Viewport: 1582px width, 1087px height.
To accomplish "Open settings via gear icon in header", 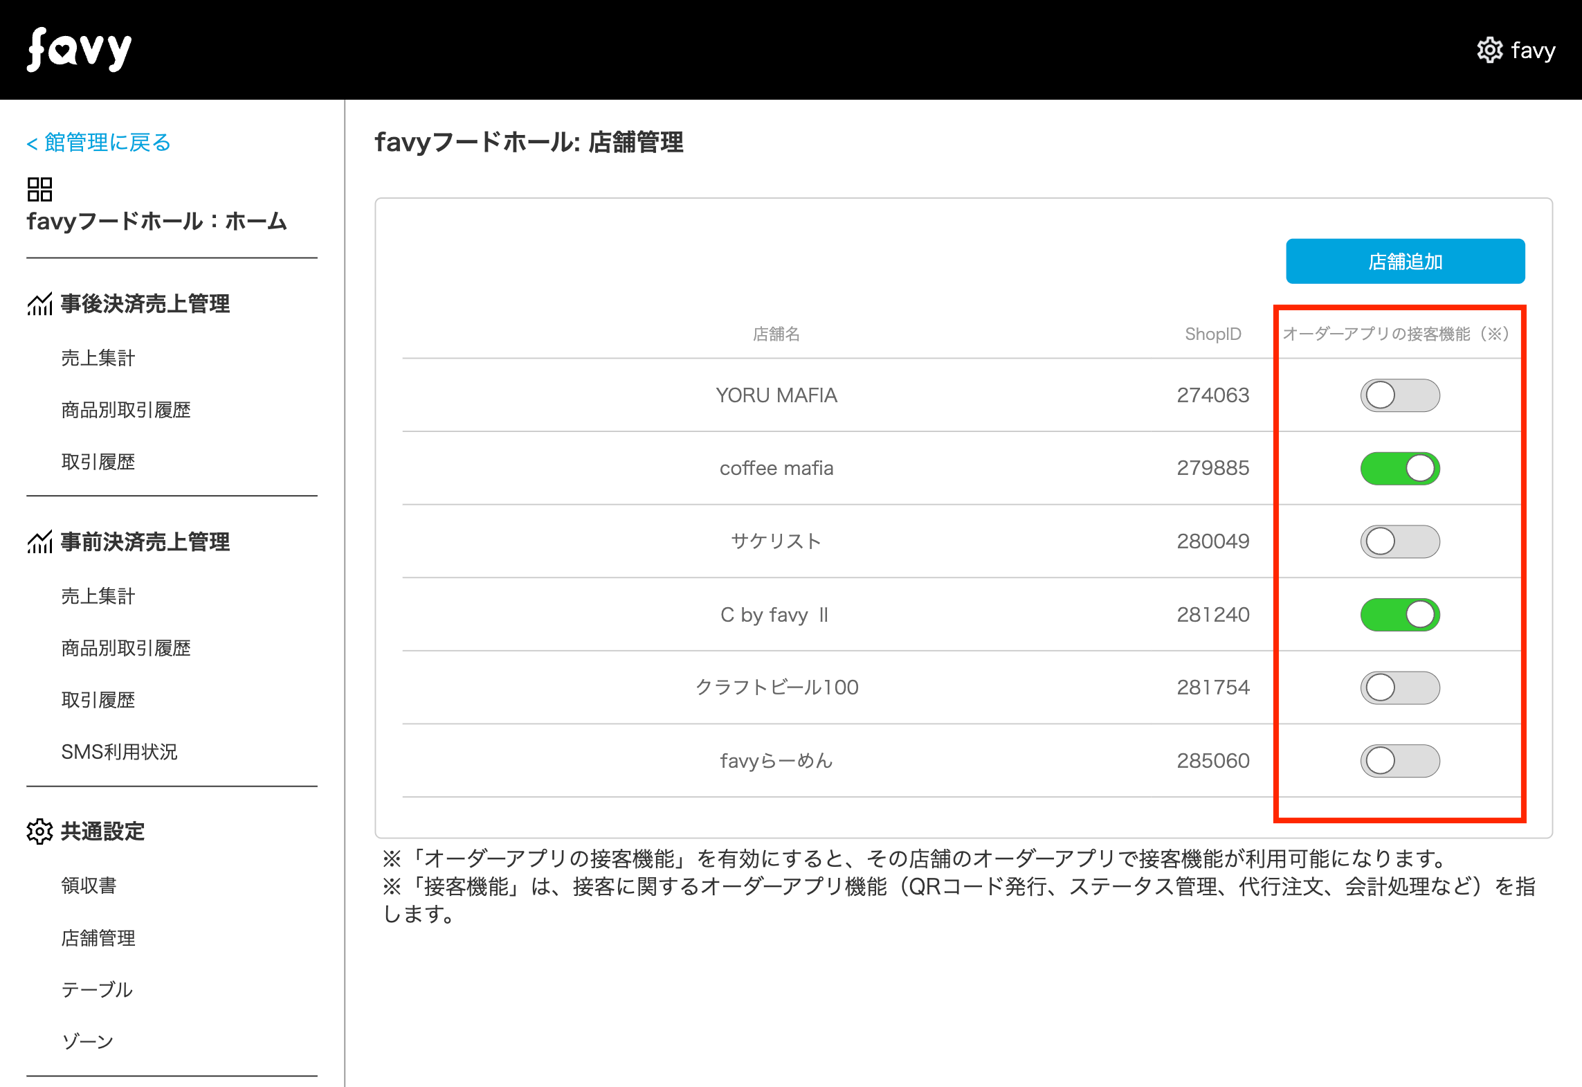I will point(1489,51).
